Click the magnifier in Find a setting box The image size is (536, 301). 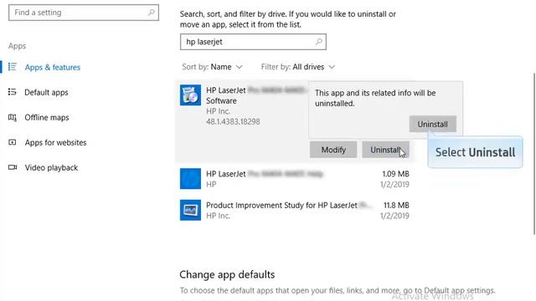click(151, 13)
